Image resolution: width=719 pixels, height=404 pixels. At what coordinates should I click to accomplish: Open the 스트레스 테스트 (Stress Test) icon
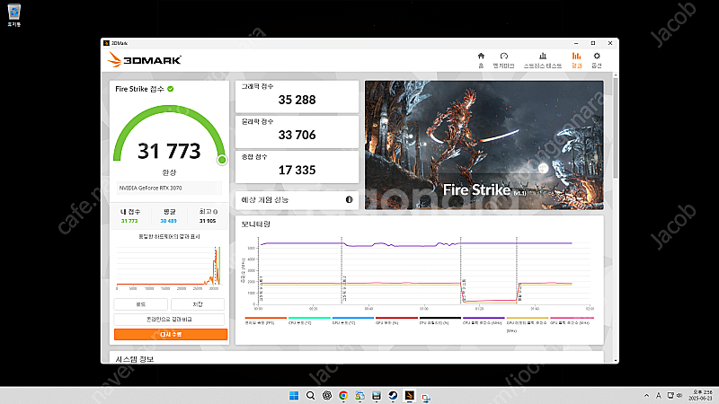click(x=543, y=58)
